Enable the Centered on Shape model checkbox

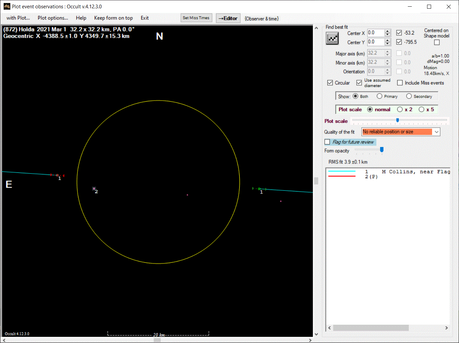pos(437,42)
